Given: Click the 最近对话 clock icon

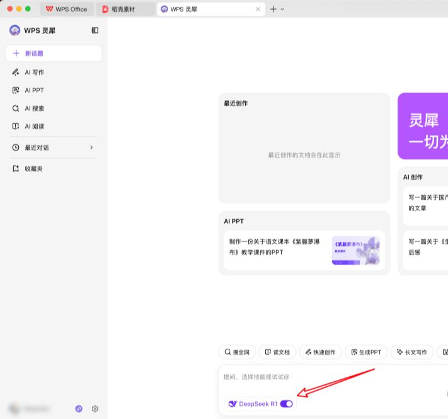Looking at the screenshot, I should (x=16, y=147).
